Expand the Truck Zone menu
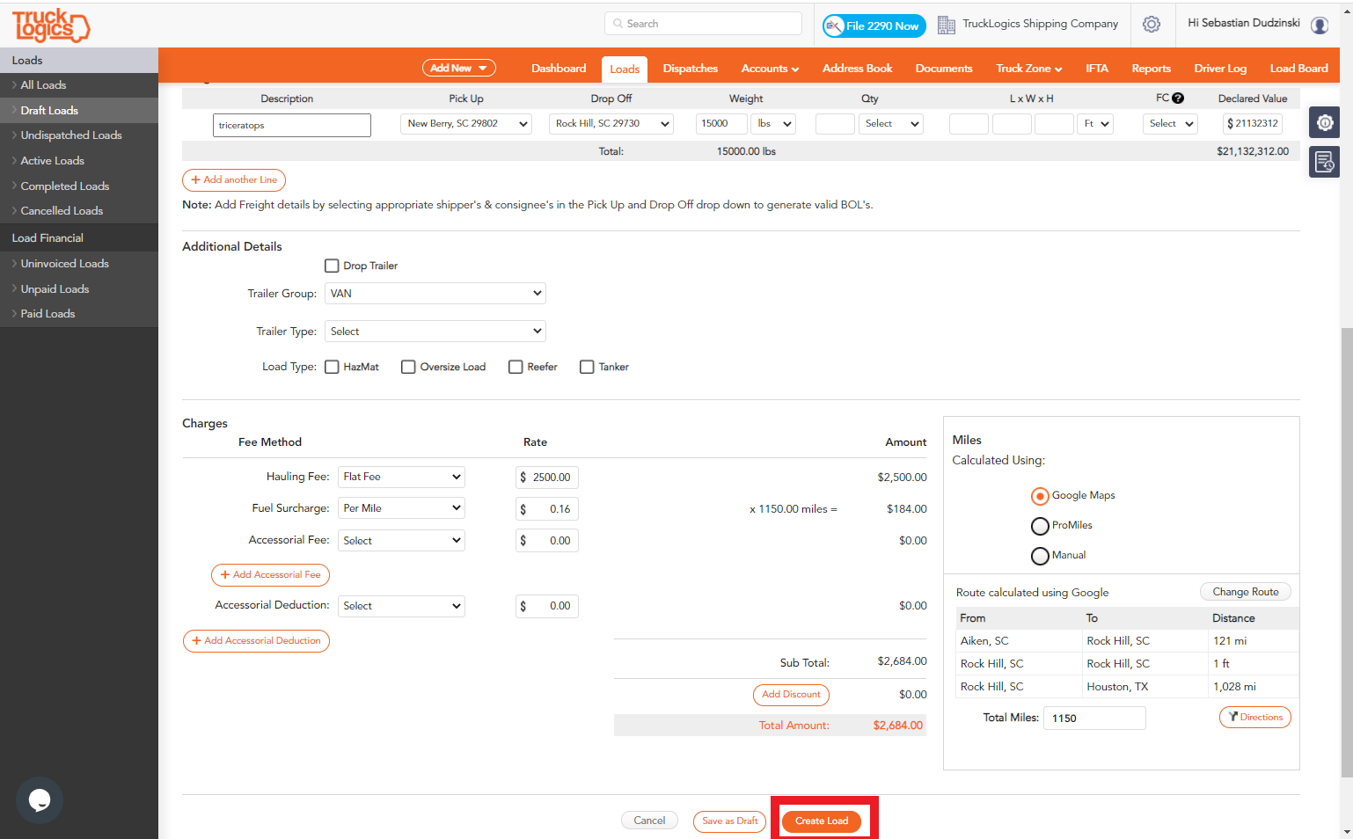 (1028, 69)
